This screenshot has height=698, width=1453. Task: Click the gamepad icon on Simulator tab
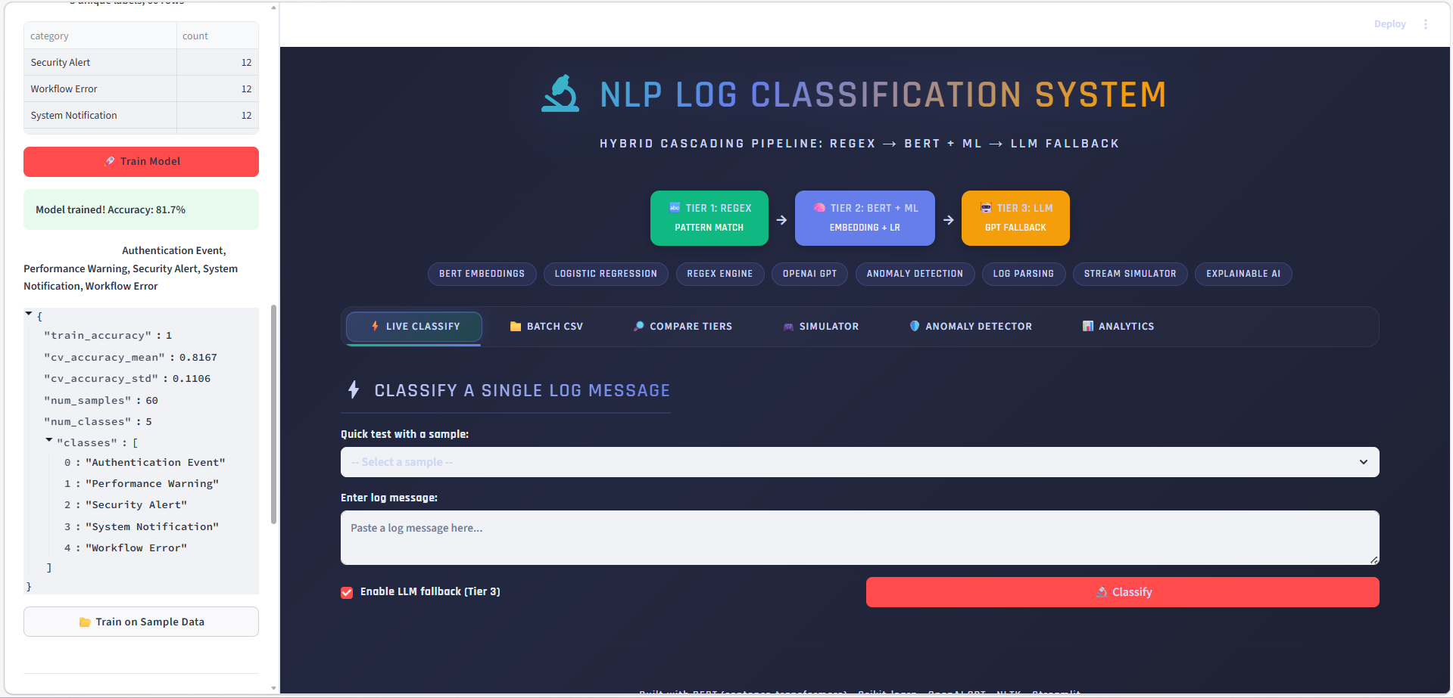click(788, 327)
